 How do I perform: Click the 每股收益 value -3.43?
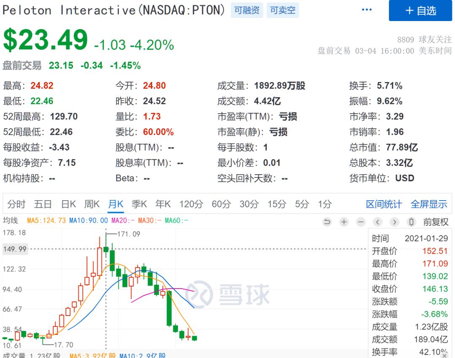(x=59, y=147)
